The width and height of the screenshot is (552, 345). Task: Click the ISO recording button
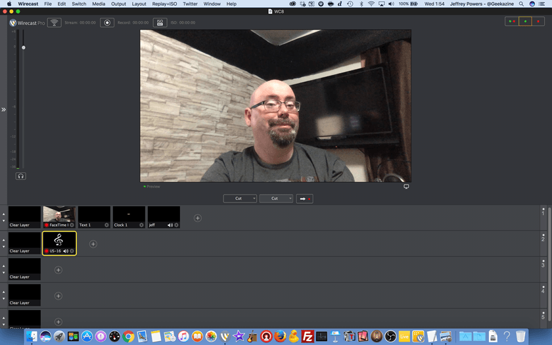(160, 22)
